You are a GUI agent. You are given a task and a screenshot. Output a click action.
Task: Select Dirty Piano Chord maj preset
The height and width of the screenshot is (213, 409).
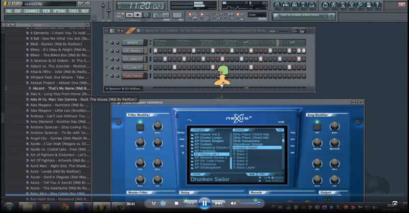click(x=251, y=134)
